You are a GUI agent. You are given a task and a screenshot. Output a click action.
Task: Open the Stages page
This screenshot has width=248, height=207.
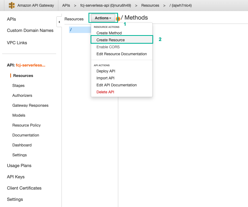click(x=18, y=86)
